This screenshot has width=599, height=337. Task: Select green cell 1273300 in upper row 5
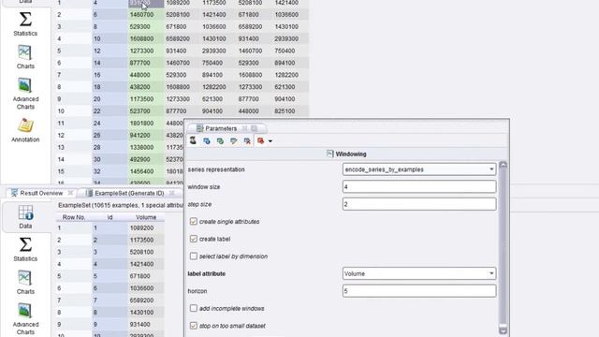click(146, 51)
